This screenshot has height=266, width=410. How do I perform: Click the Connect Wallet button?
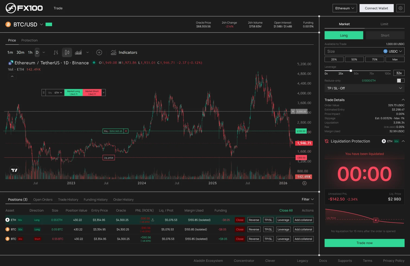[376, 8]
